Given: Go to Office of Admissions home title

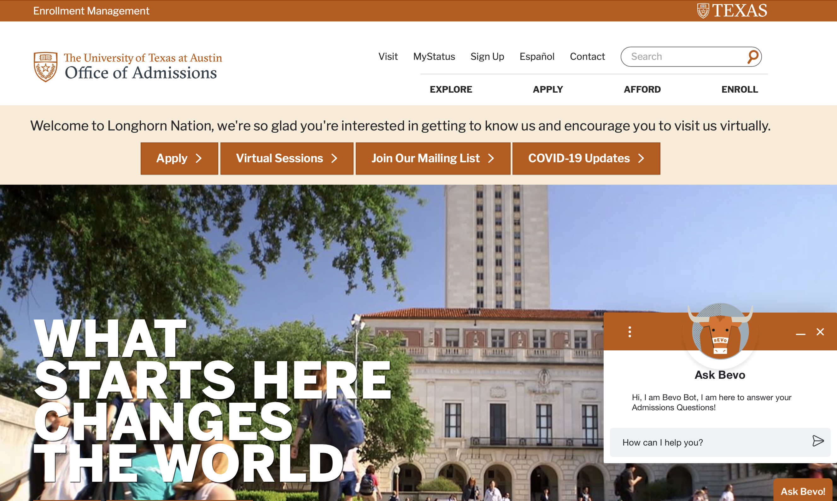Looking at the screenshot, I should pos(141,73).
